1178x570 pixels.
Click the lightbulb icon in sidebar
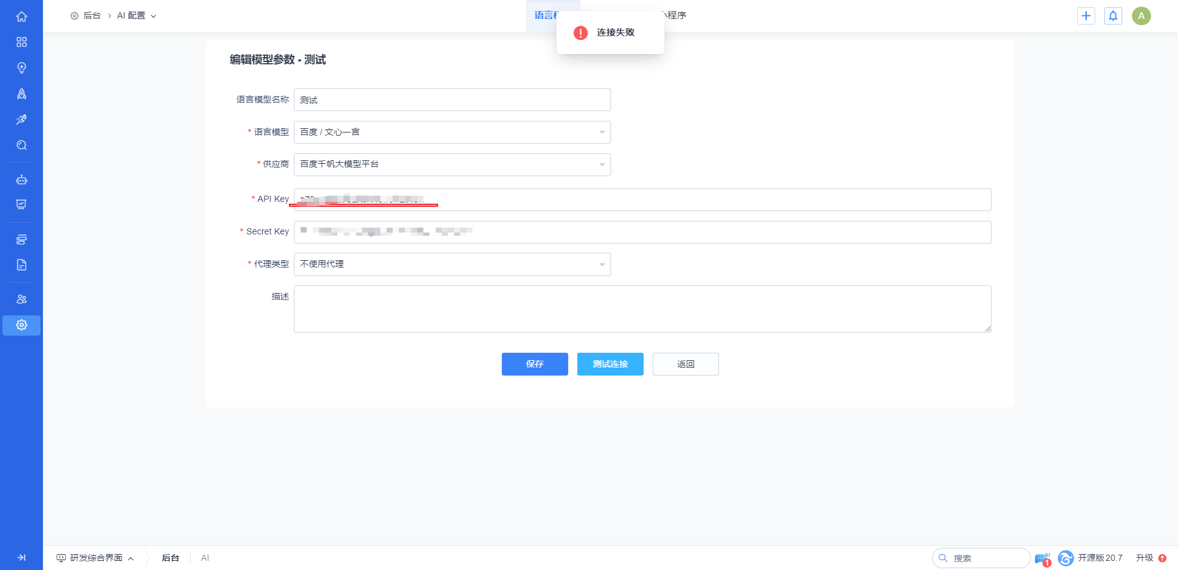click(x=21, y=67)
